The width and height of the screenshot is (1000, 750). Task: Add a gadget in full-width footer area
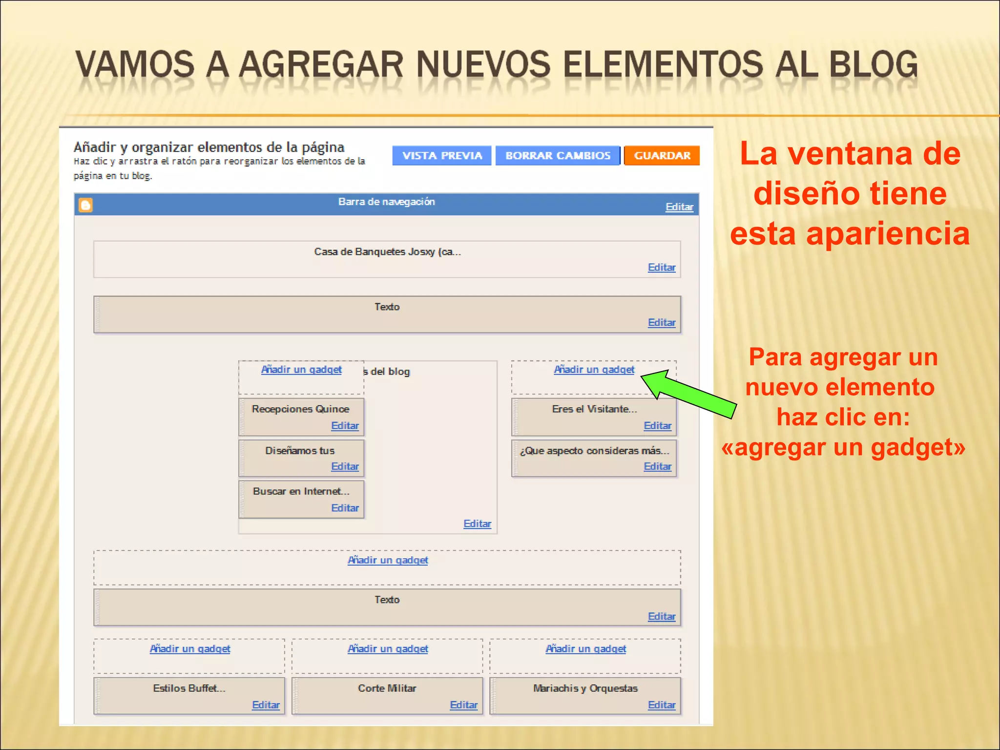[x=388, y=561]
